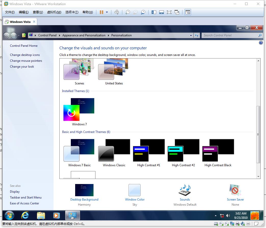Open the 帮助(H) menu
266x228 pixels.
click(x=88, y=12)
